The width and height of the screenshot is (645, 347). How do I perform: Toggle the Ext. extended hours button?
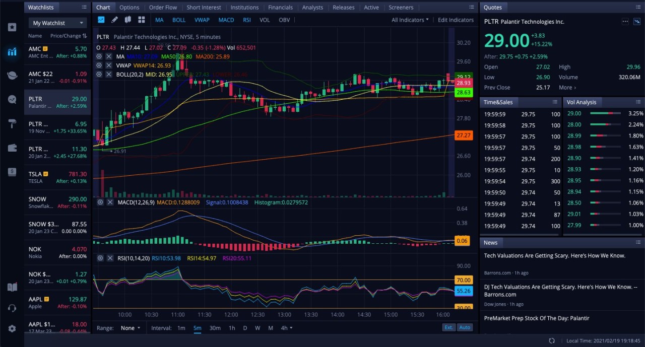pyautogui.click(x=448, y=327)
